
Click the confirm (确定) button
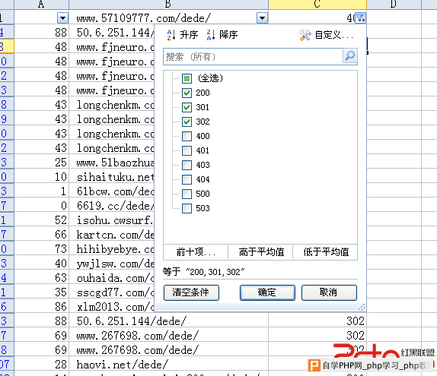pos(267,292)
